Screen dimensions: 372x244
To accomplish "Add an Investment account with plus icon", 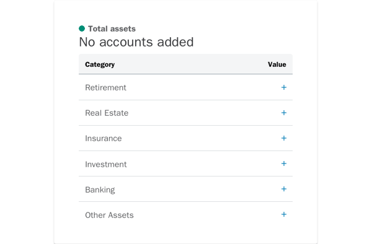I will [x=284, y=163].
